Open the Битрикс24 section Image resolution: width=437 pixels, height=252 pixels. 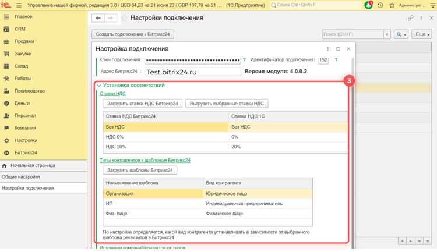(x=26, y=153)
